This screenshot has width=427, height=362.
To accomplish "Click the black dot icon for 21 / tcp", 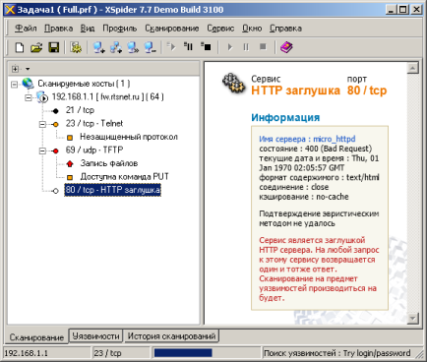I will coord(56,111).
